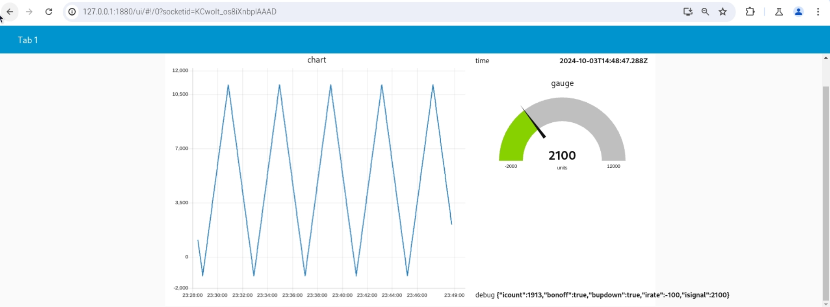
Task: View site information icon in address bar
Action: coord(72,12)
